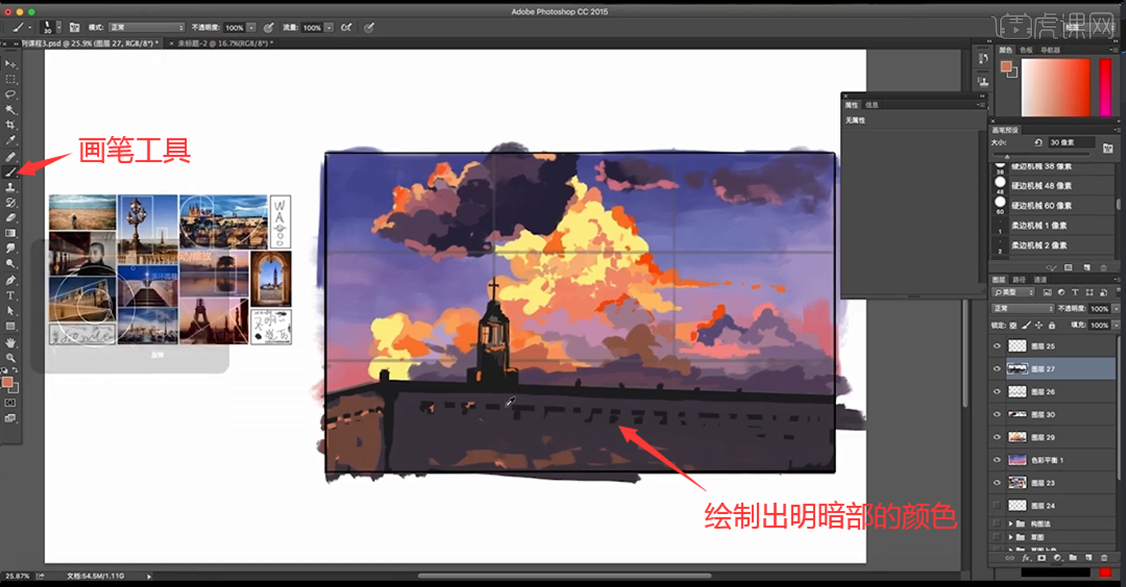Viewport: 1126px width, 587px height.
Task: Select the Brush tool in toolbox
Action: 11,172
